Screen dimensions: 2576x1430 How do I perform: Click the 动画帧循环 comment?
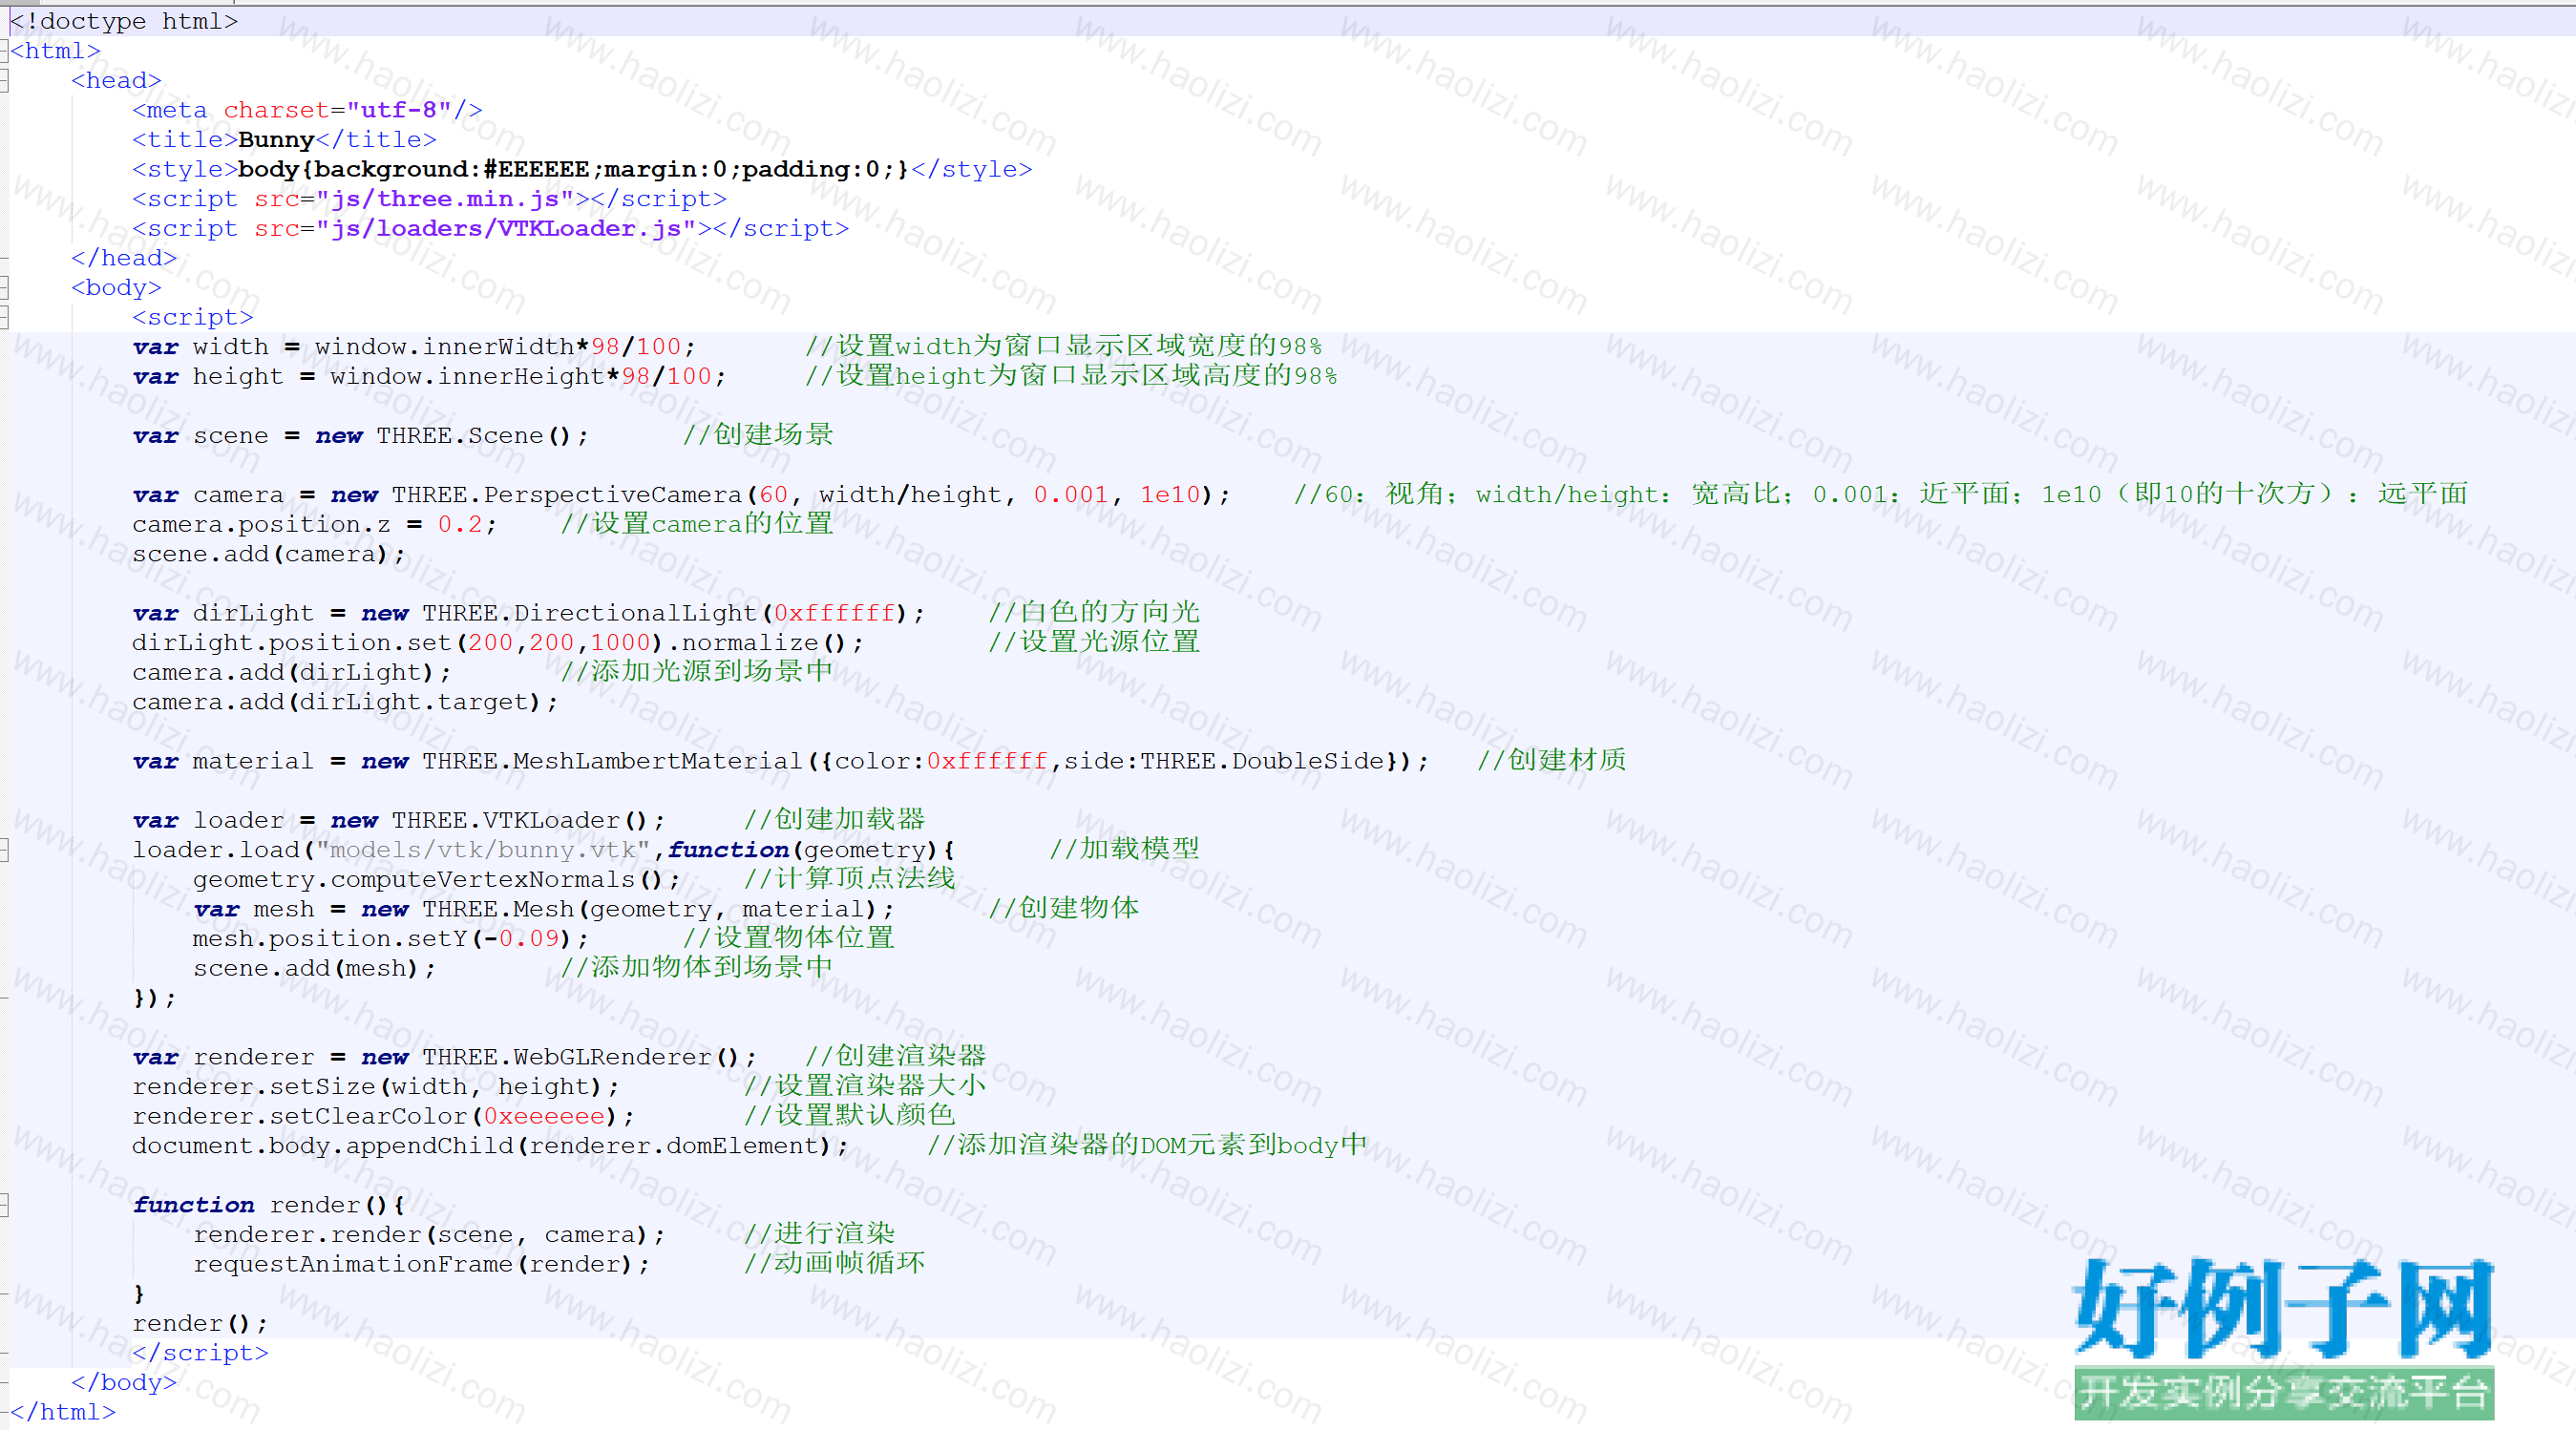(x=835, y=1264)
